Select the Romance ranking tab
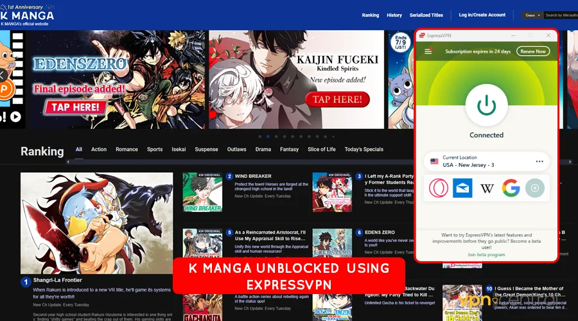This screenshot has height=321, width=578. [127, 149]
